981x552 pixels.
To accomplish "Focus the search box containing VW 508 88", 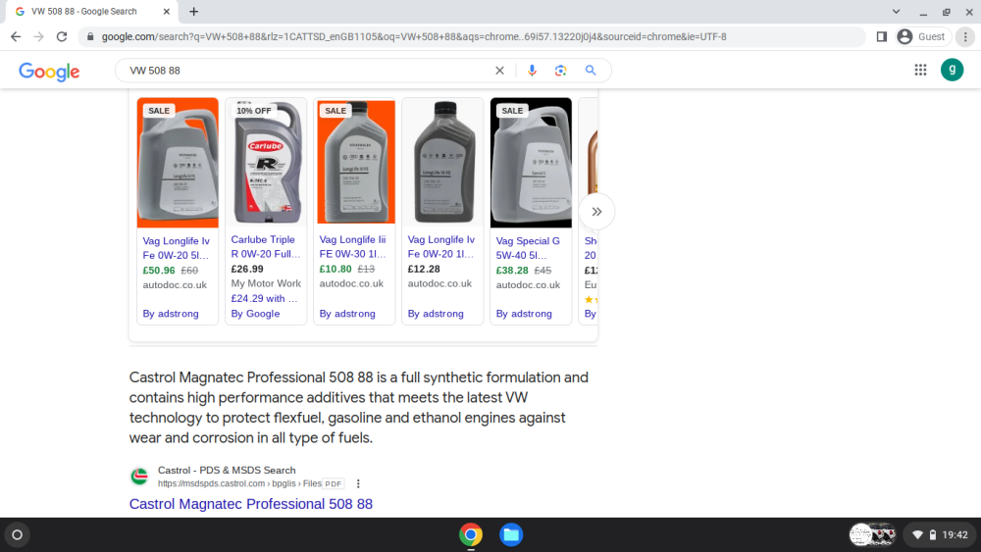I will click(306, 71).
